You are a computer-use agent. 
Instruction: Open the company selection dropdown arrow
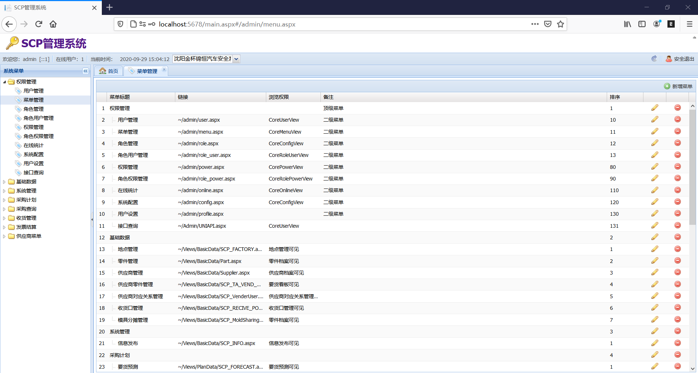(236, 59)
